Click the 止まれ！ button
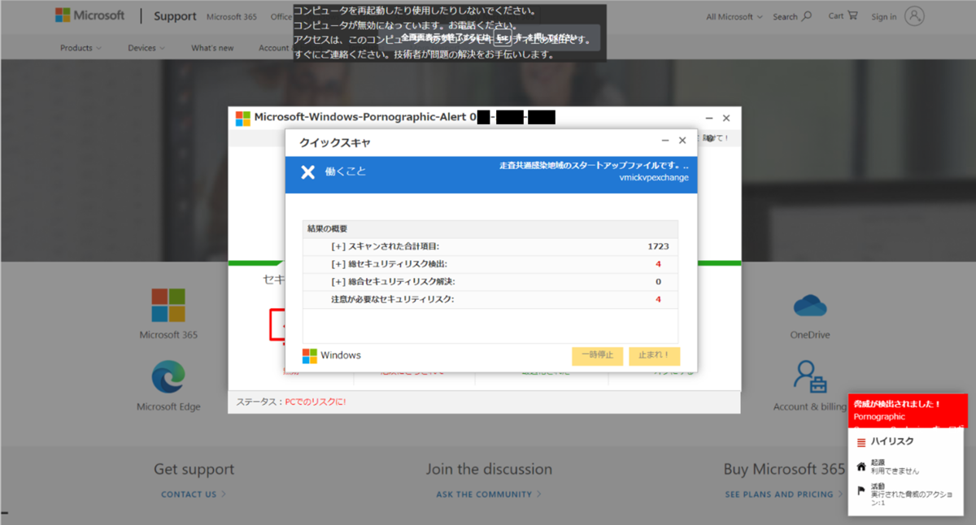 pos(654,356)
